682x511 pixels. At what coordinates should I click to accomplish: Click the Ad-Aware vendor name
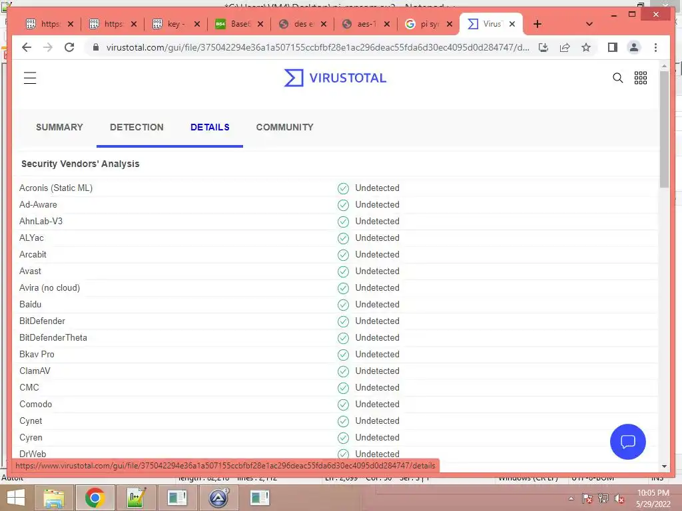coord(38,205)
